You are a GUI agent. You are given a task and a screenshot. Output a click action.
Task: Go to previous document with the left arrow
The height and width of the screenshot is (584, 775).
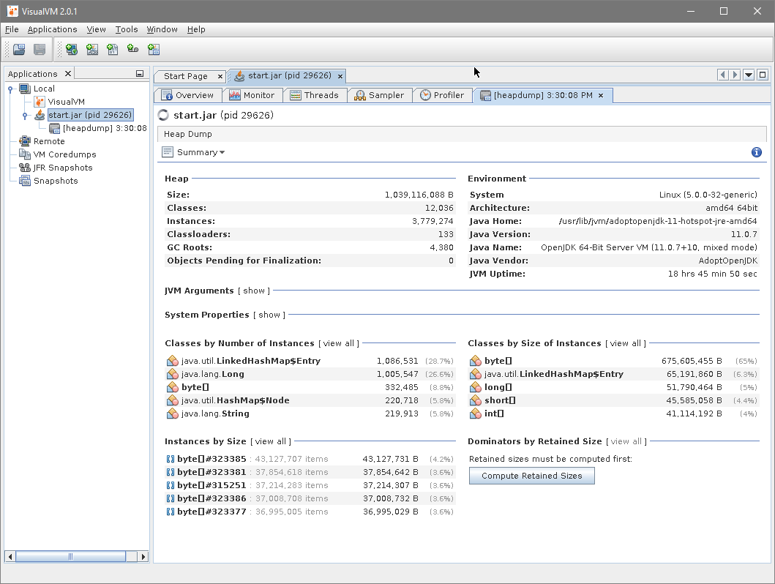(722, 75)
